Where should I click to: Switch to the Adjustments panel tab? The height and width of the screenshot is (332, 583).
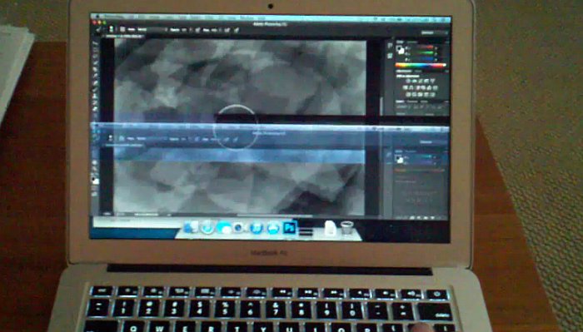(404, 72)
